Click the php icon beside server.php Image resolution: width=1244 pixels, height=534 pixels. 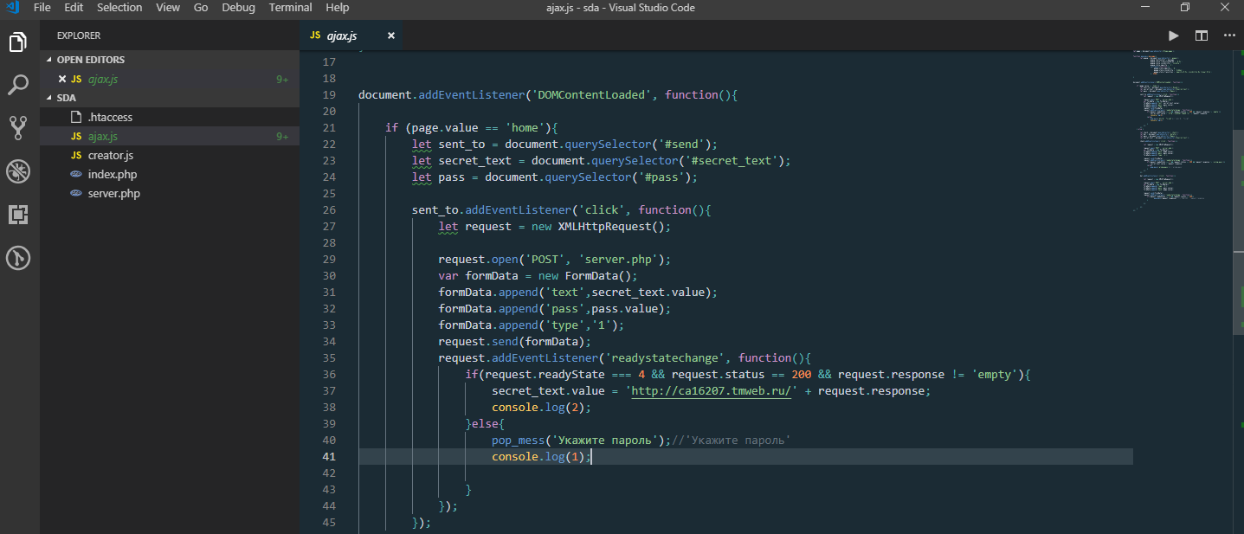click(x=76, y=194)
